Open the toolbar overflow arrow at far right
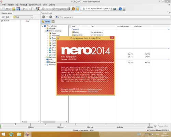This screenshot has width=171, height=137. coord(124,10)
